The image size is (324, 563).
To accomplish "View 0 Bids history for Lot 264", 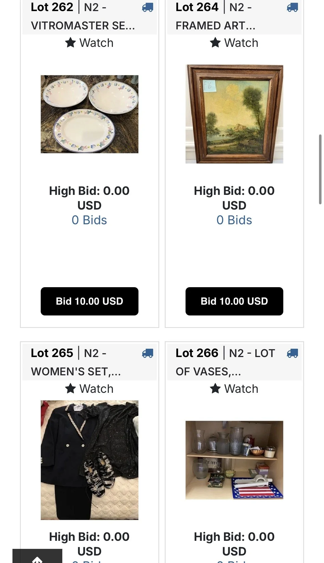I will 234,220.
